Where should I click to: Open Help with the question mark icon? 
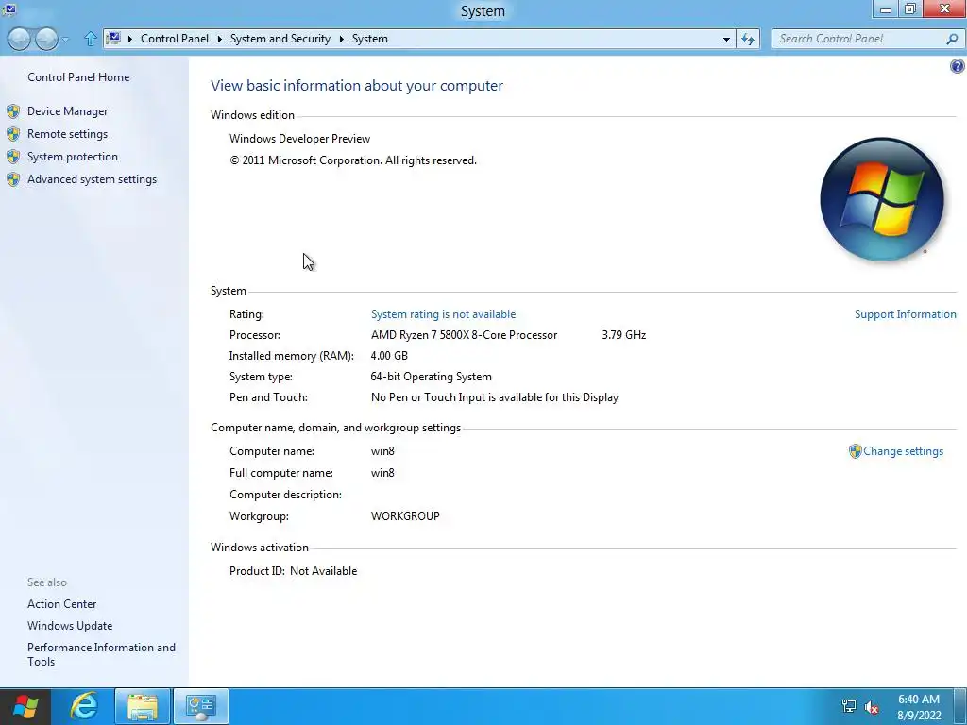[958, 66]
